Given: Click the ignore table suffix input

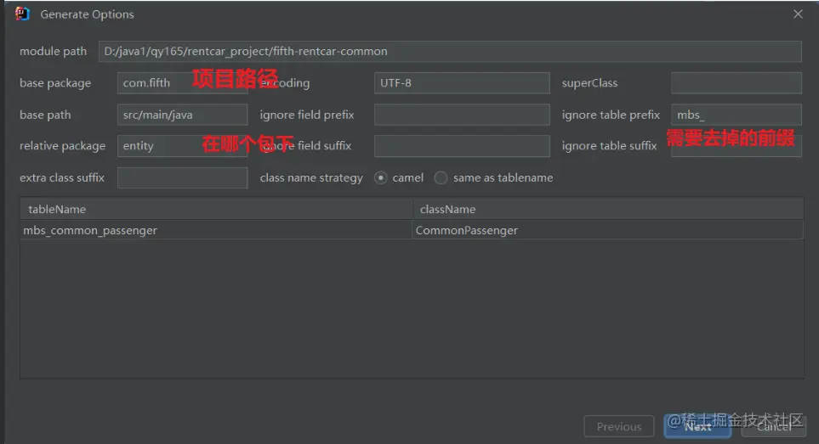Looking at the screenshot, I should [736, 146].
